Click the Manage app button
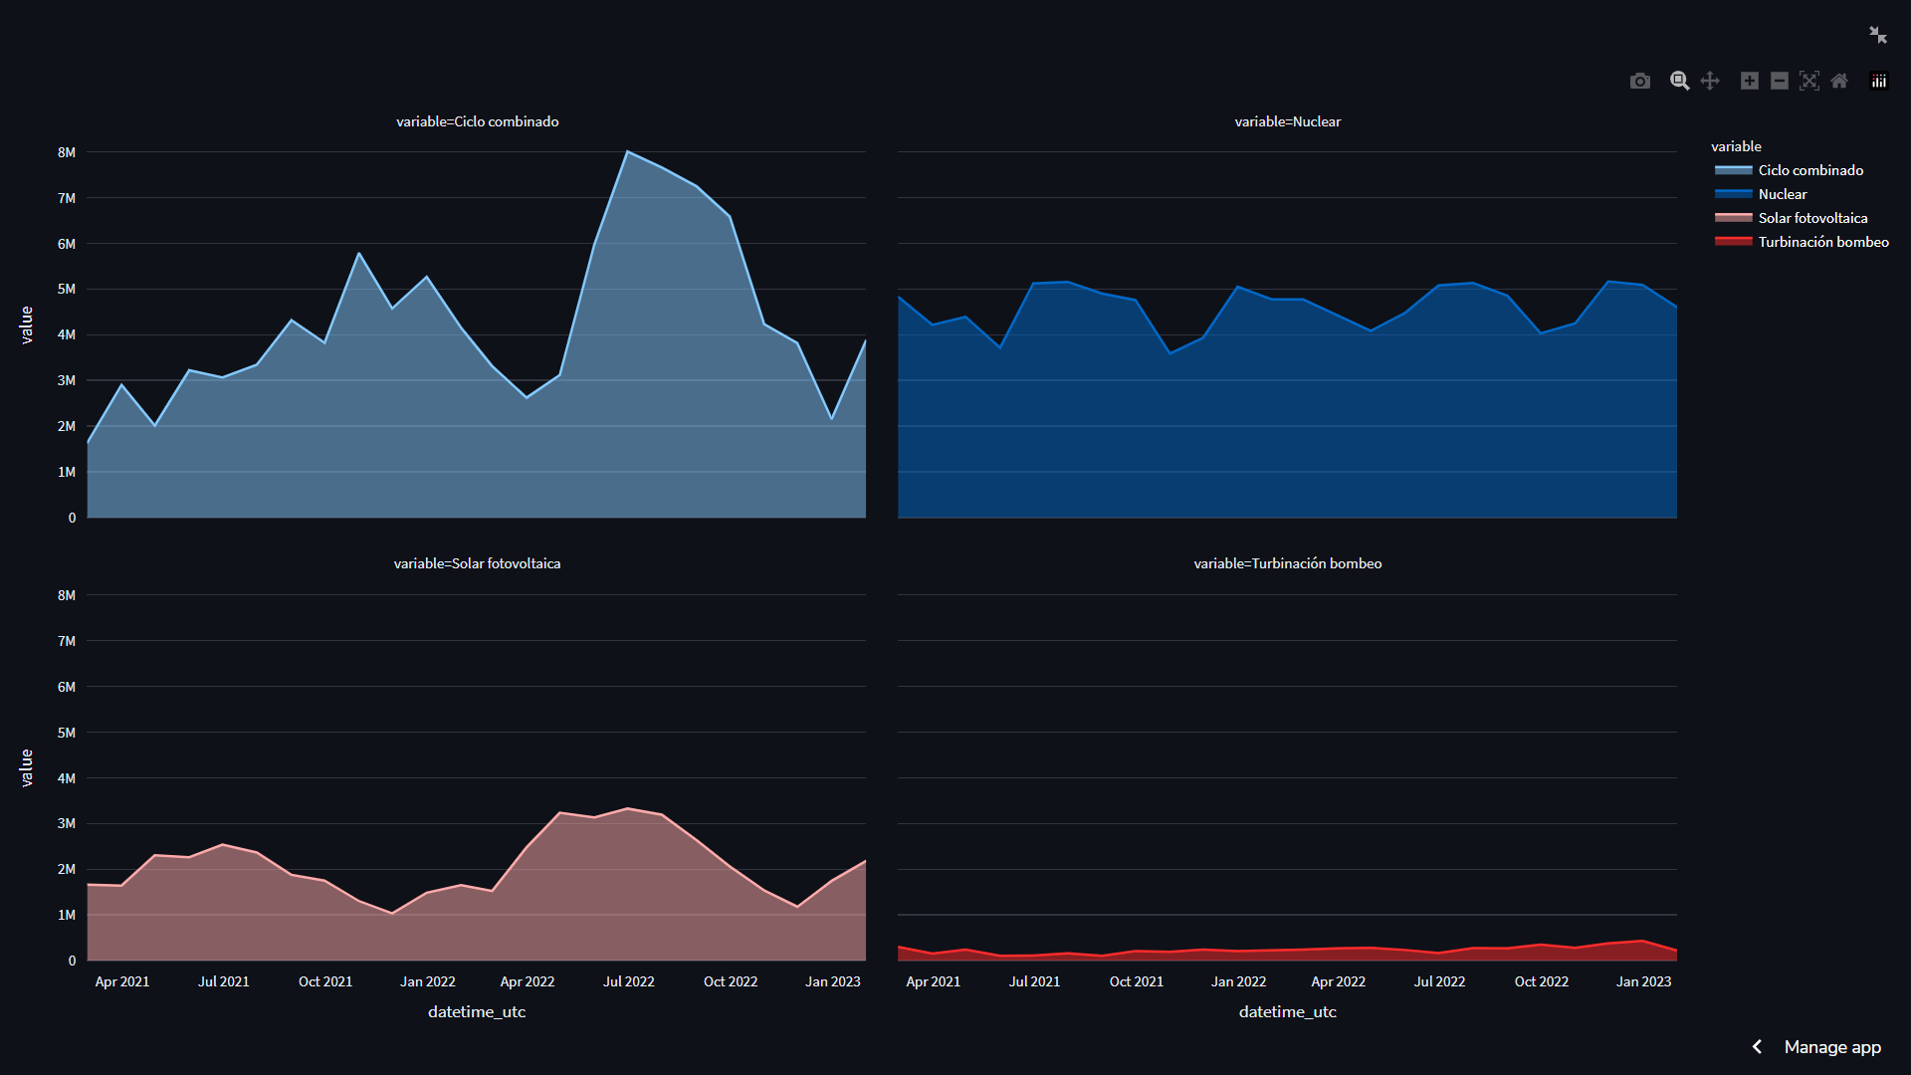This screenshot has height=1075, width=1911. (1831, 1046)
